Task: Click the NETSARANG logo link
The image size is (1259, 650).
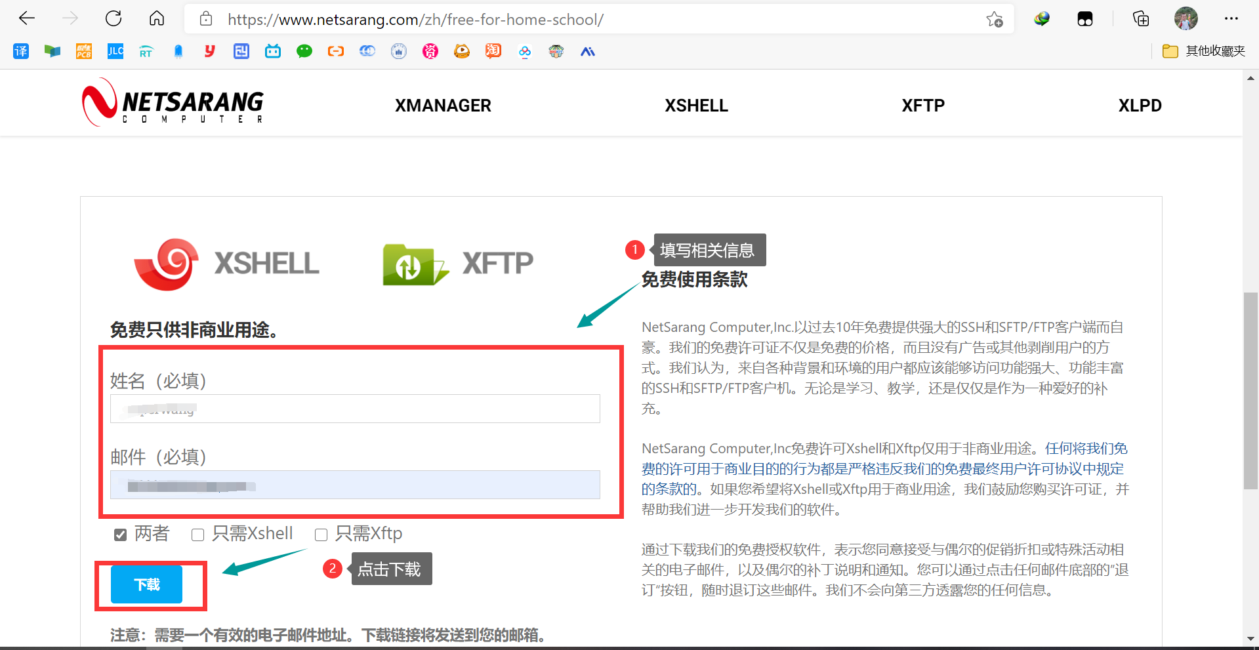Action: tap(172, 102)
